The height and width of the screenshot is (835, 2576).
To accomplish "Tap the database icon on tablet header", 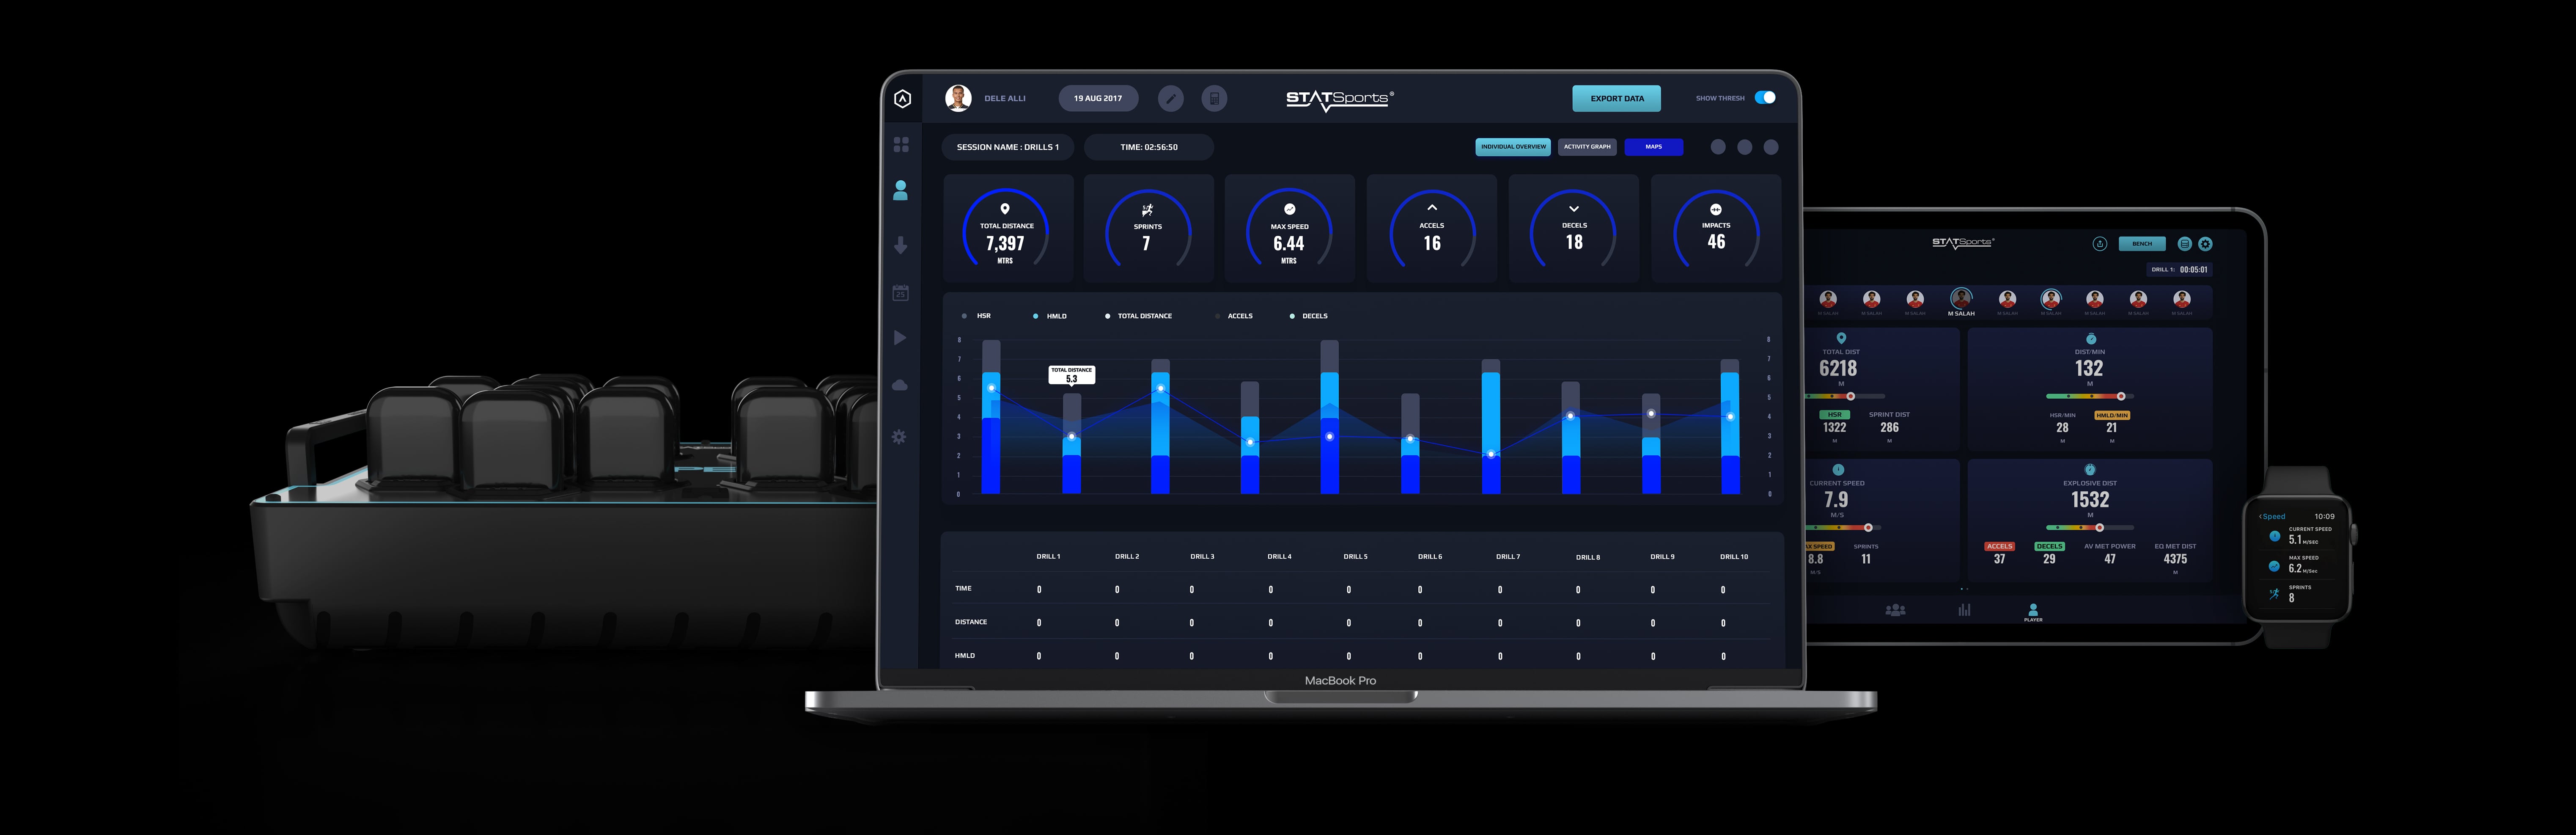I will coord(2185,244).
